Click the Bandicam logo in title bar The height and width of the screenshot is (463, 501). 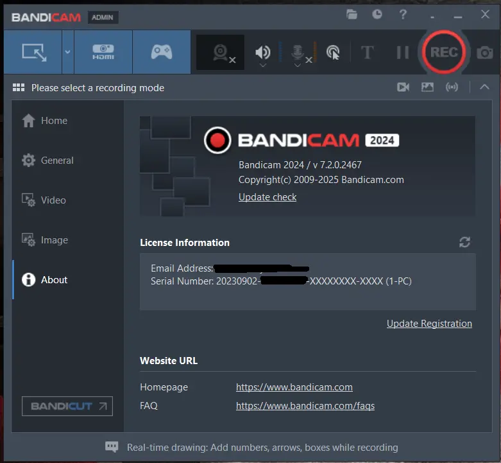(x=46, y=17)
